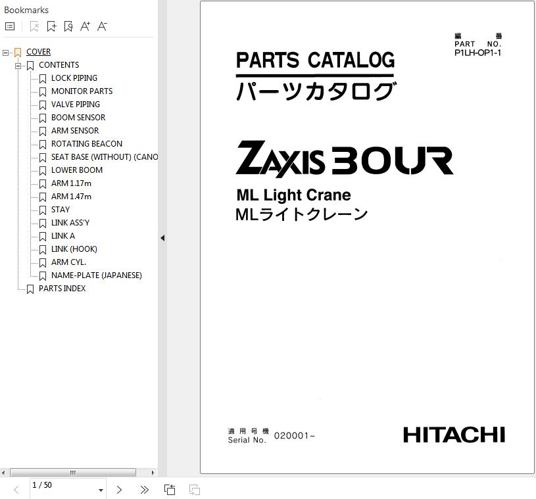Go to LINK (HOOK) bookmark
This screenshot has width=536, height=499.
[x=74, y=249]
